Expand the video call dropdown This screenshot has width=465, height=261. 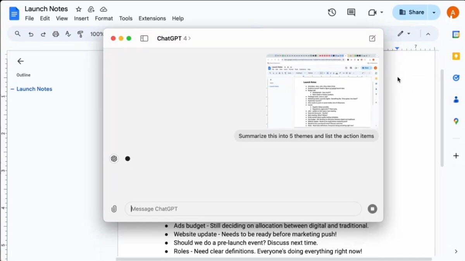click(x=381, y=12)
